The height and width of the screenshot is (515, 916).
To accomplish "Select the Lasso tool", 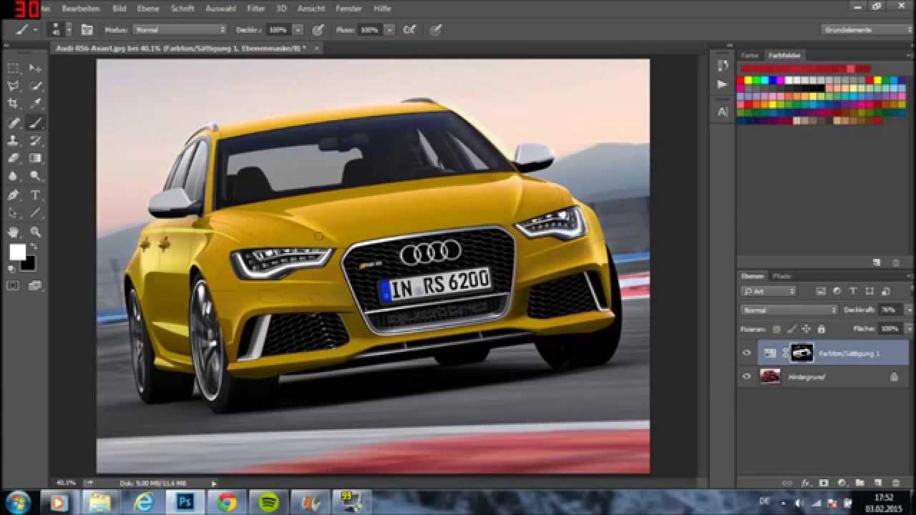I will click(x=13, y=86).
